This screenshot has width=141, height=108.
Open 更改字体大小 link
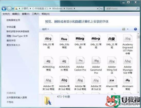click(x=13, y=45)
